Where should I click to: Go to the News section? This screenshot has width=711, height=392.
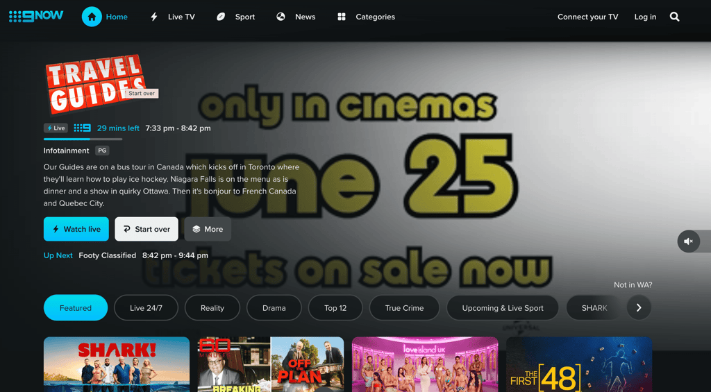coord(296,17)
